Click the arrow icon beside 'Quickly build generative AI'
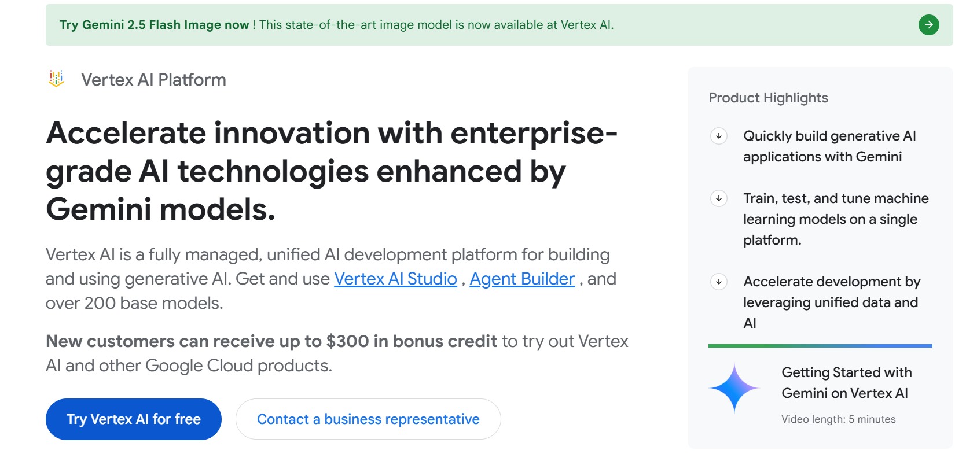Image resolution: width=955 pixels, height=454 pixels. coord(719,136)
